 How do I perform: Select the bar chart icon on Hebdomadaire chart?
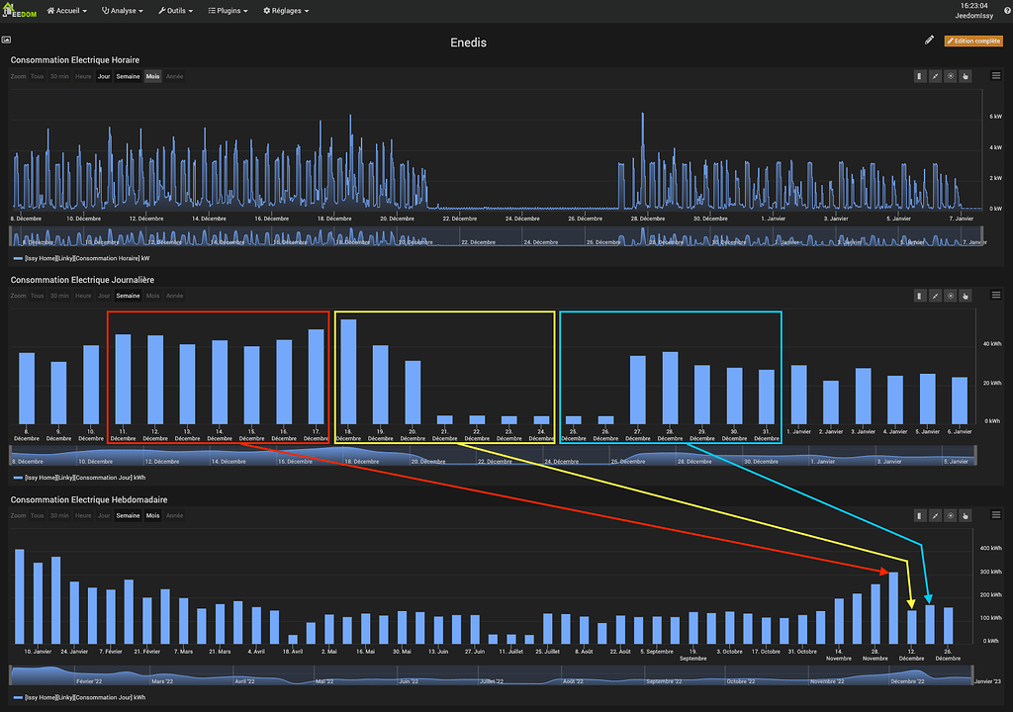920,515
